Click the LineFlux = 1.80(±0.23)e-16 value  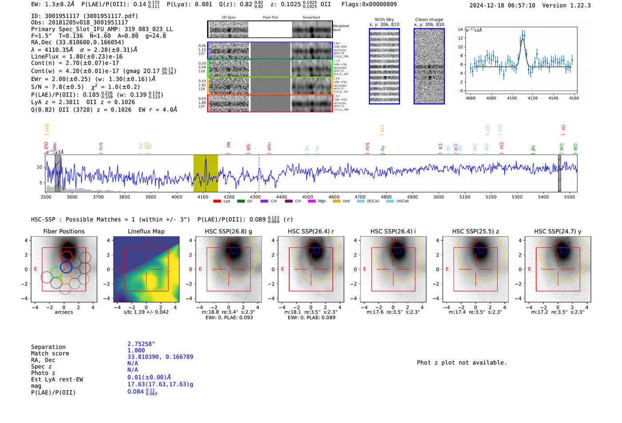tap(77, 56)
